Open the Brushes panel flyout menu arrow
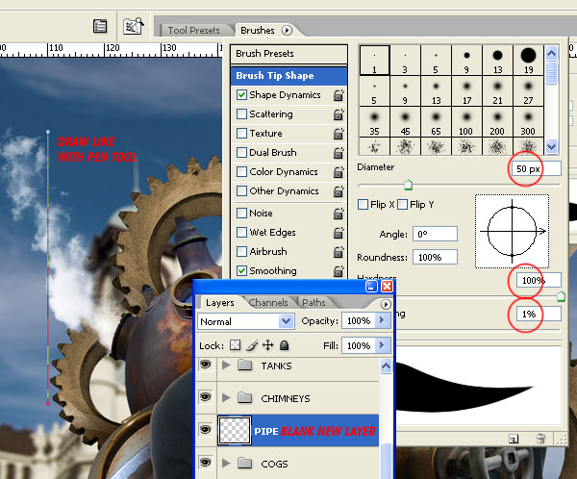Screen dimensions: 577x479 (x=287, y=30)
